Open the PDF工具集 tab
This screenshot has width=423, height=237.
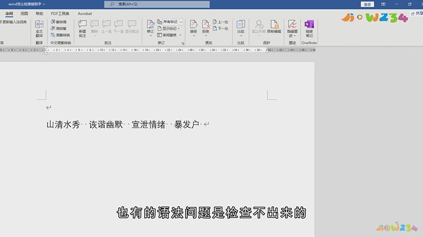click(x=60, y=14)
